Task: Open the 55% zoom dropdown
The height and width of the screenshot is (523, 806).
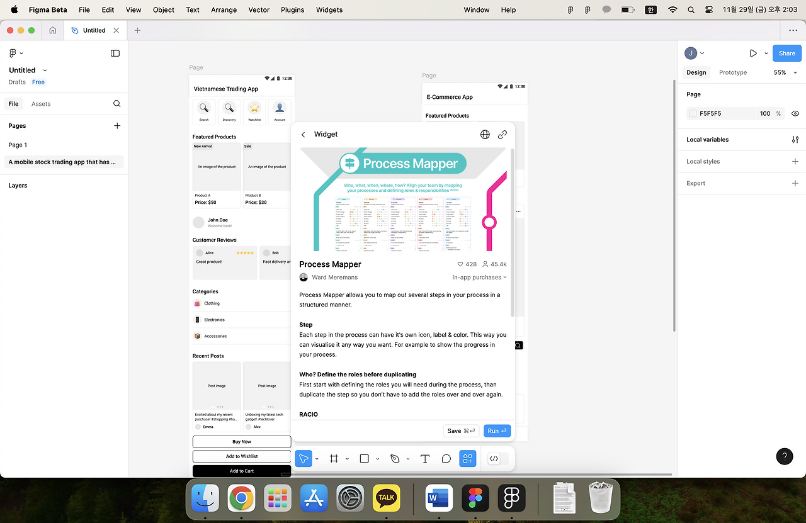Action: coord(785,72)
